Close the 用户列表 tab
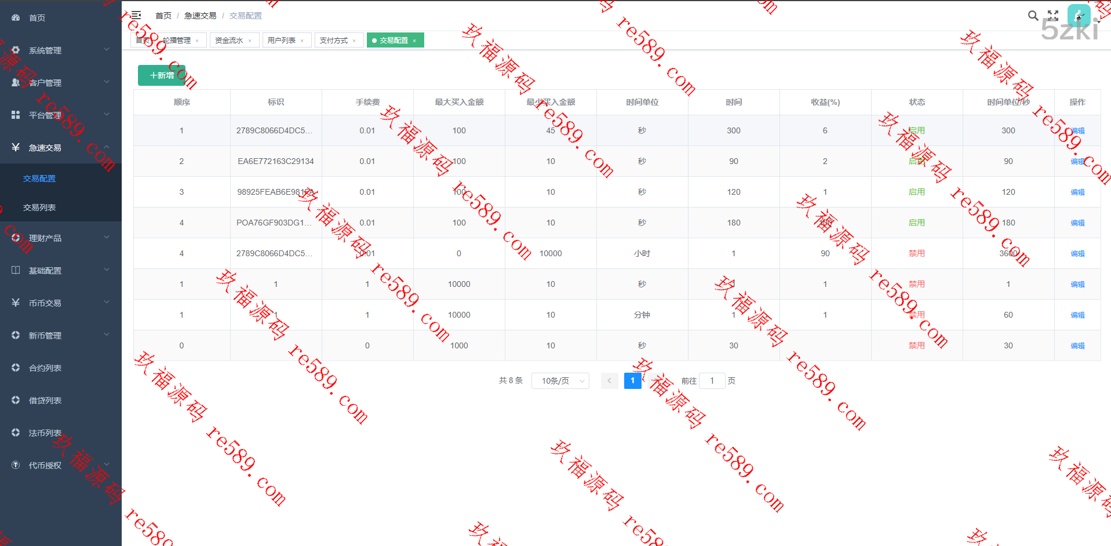The height and width of the screenshot is (546, 1111). click(x=302, y=41)
